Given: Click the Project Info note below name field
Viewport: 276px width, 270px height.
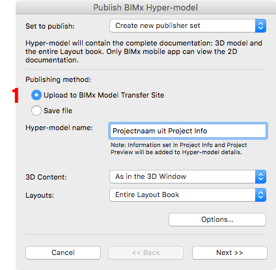Looking at the screenshot, I should (179, 148).
